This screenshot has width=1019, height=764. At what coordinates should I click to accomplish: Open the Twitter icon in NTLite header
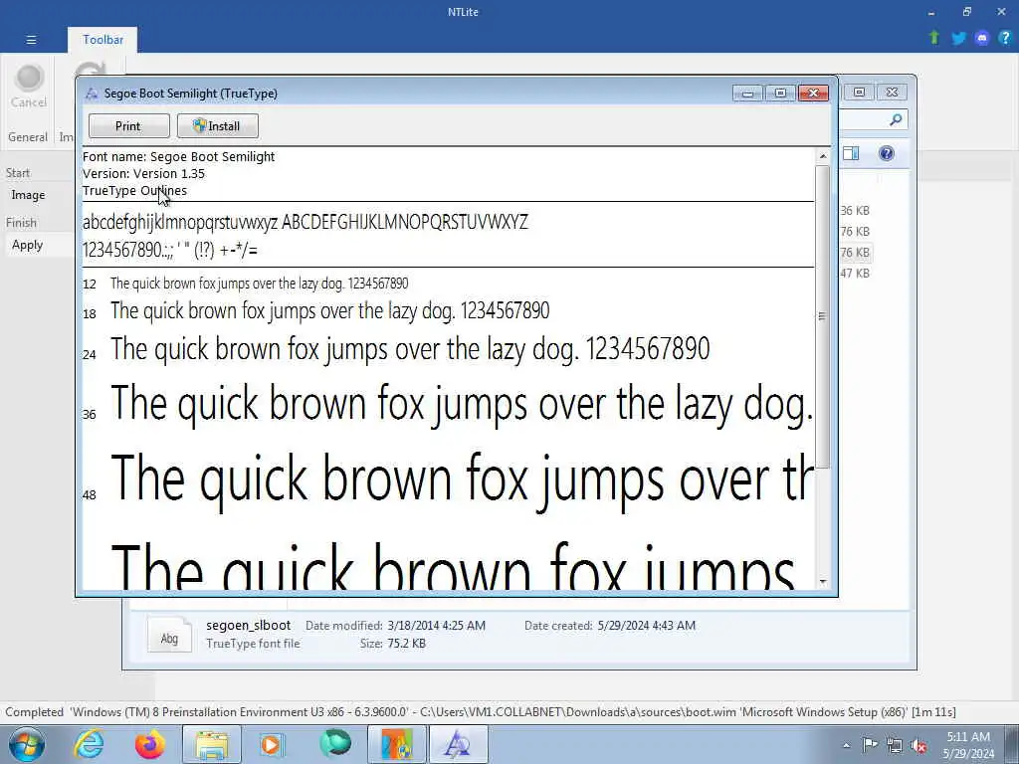(x=958, y=39)
